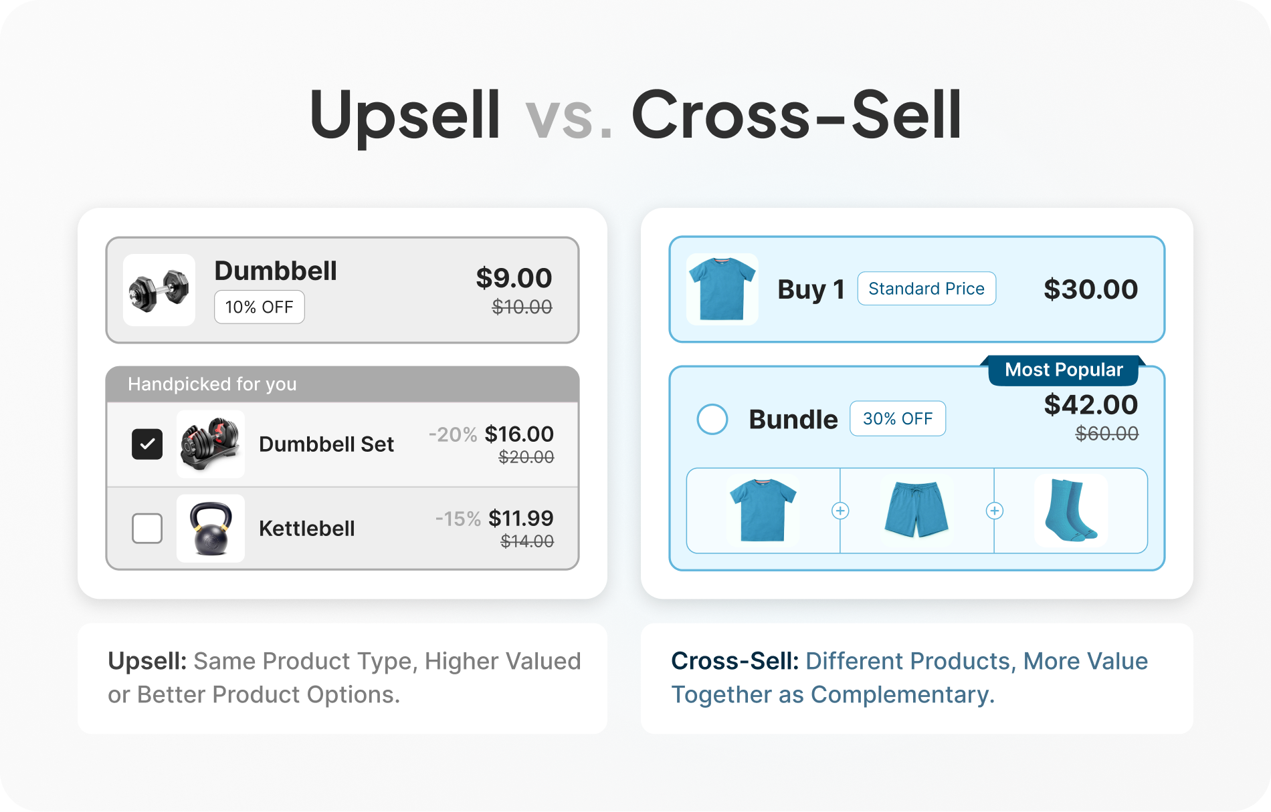The width and height of the screenshot is (1271, 812).
Task: Click the dumbbell product image
Action: (x=159, y=290)
